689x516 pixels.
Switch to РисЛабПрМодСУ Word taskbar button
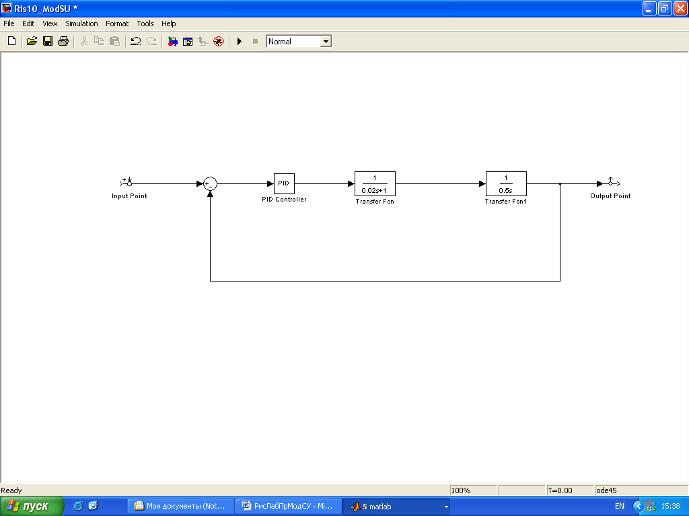pyautogui.click(x=288, y=507)
